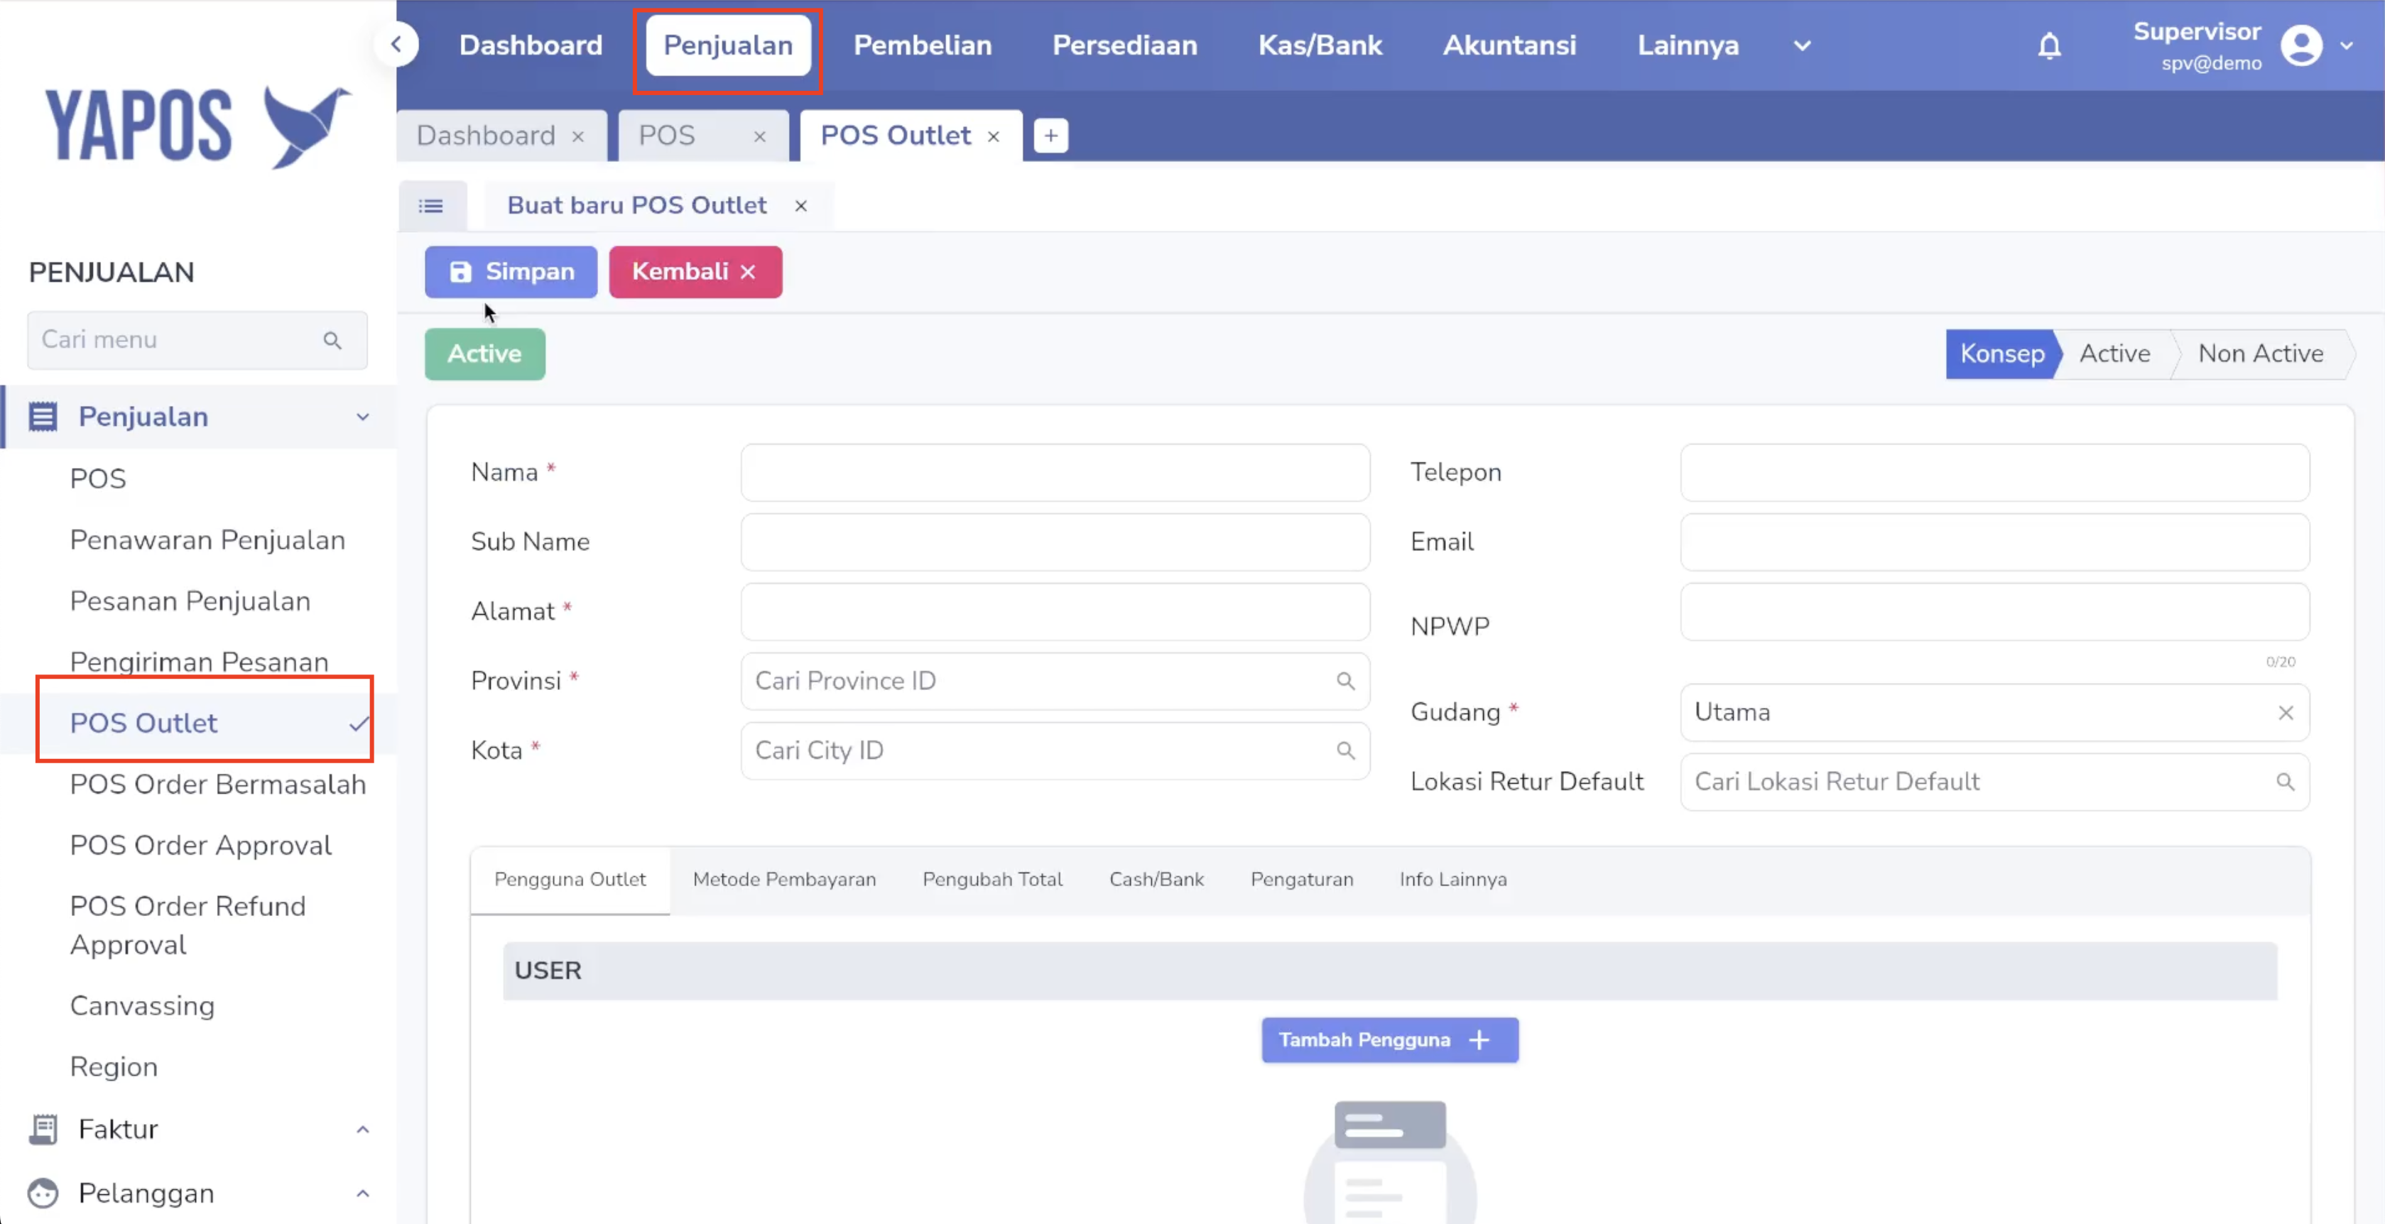Image resolution: width=2385 pixels, height=1224 pixels.
Task: Open the Persediaan top menu
Action: [1124, 45]
